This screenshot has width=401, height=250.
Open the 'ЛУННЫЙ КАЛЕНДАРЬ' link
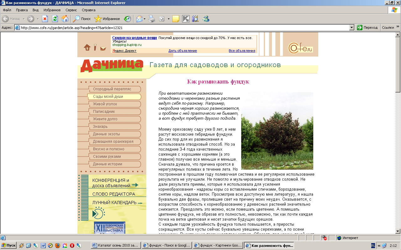117,203
